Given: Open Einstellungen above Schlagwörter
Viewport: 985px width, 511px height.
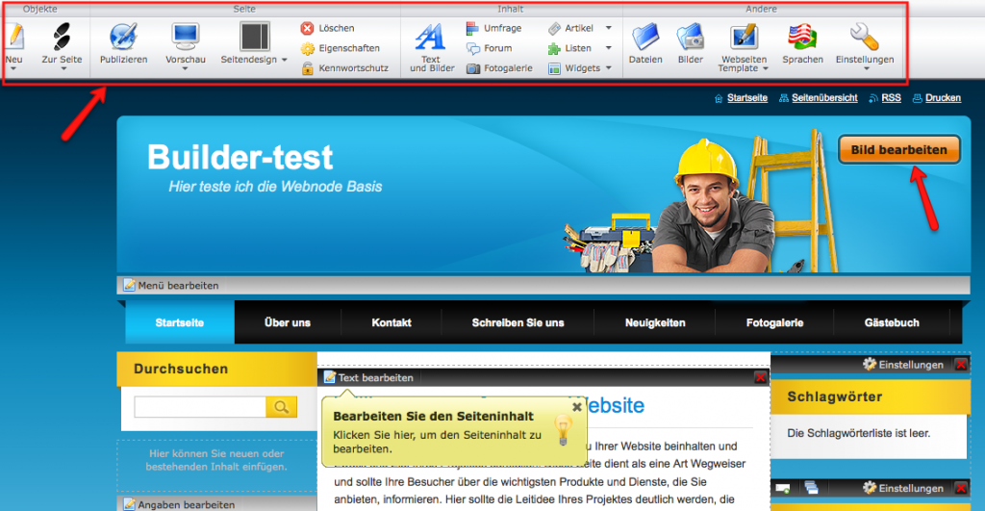Looking at the screenshot, I should [x=903, y=365].
